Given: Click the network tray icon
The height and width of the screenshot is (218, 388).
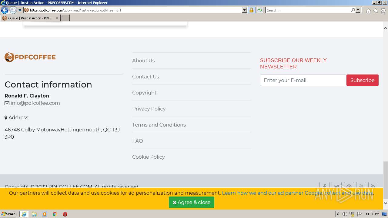Looking at the screenshot, I should click(x=352, y=214).
